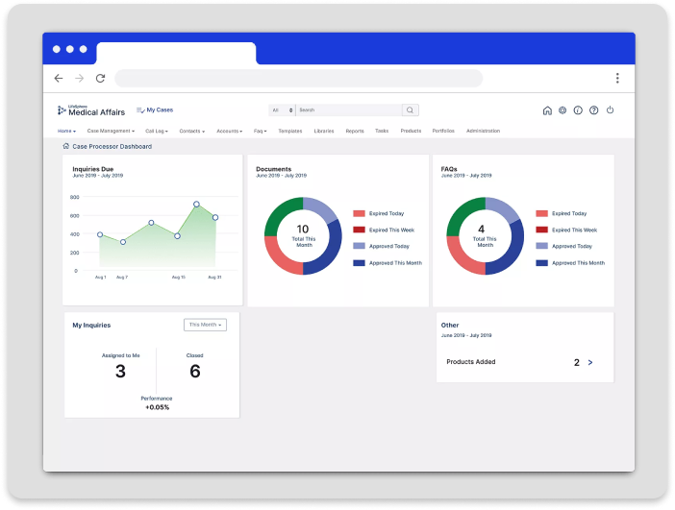The height and width of the screenshot is (510, 675).
Task: Open the help question mark icon
Action: (x=593, y=110)
